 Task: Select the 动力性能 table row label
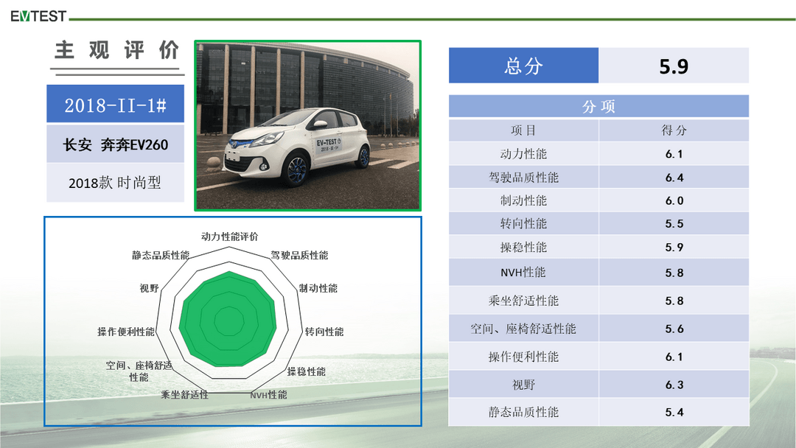(523, 154)
